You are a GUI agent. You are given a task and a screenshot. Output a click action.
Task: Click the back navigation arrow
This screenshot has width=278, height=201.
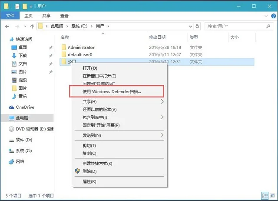click(7, 27)
